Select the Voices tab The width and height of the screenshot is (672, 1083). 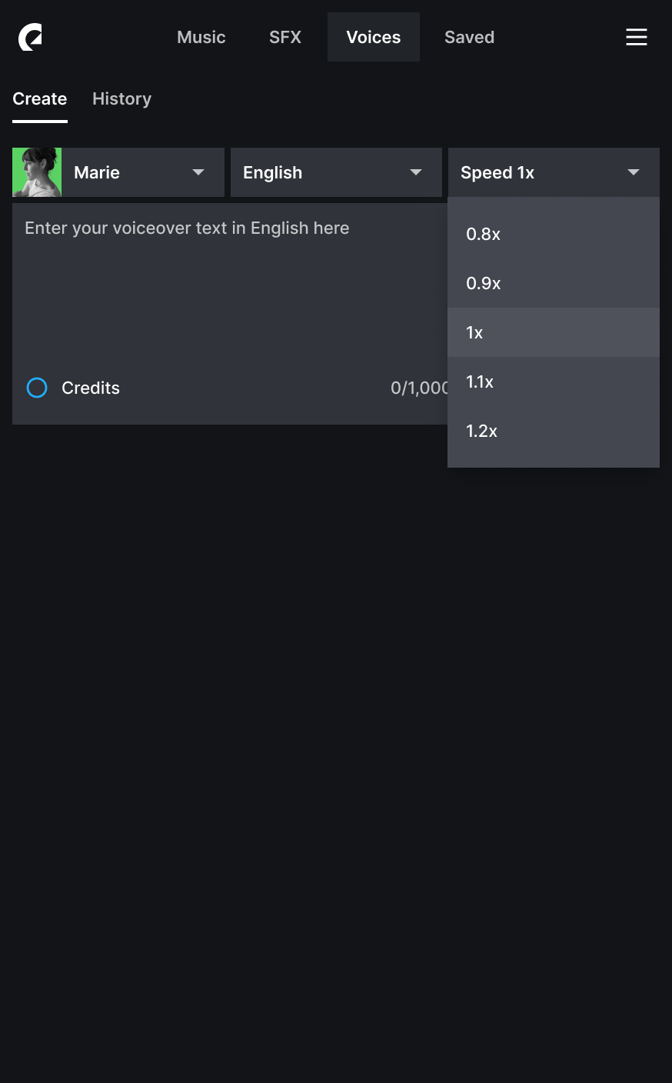coord(374,37)
